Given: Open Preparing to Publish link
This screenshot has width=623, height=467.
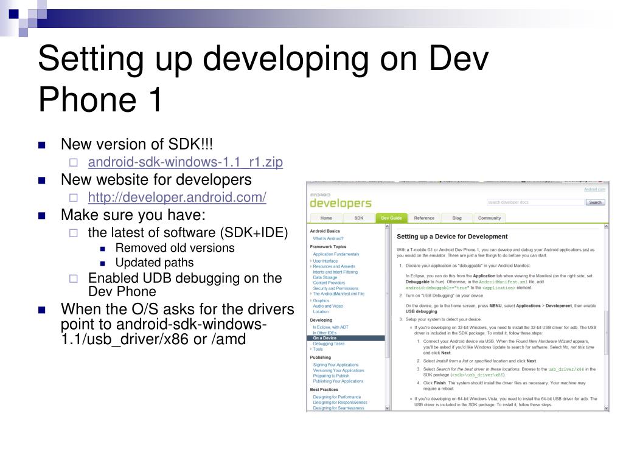Looking at the screenshot, I should click(x=331, y=376).
